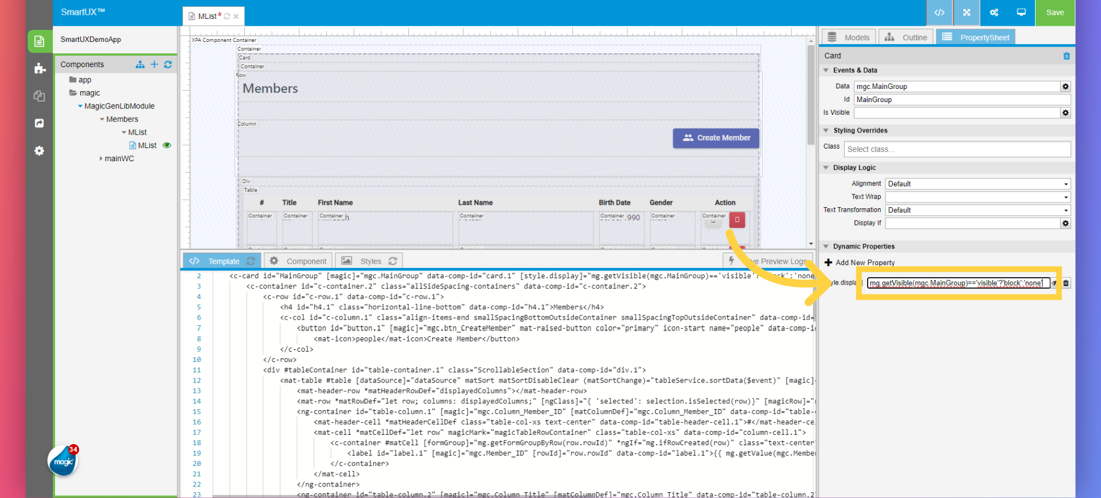Open the Styles tab
The image size is (1101, 498).
pyautogui.click(x=370, y=261)
